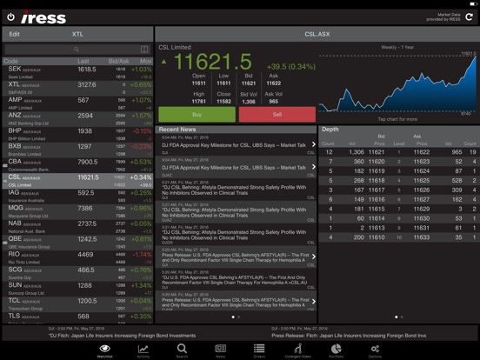The height and width of the screenshot is (360, 480).
Task: Click the green Buy button
Action: 197,115
